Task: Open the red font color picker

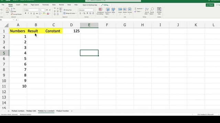Action: (x=48, y=13)
